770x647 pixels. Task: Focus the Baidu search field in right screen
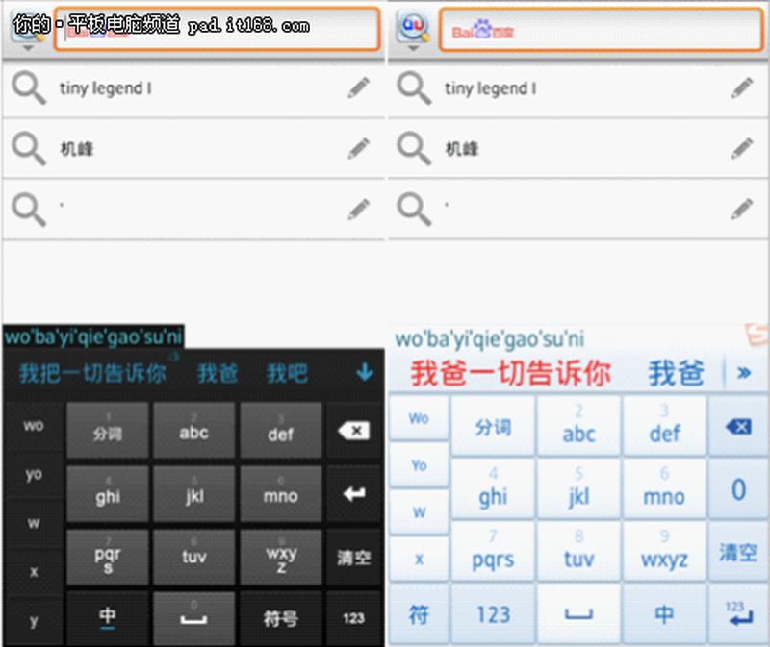pos(601,30)
